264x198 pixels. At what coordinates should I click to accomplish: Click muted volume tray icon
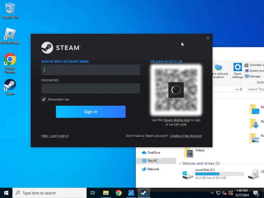pos(225,193)
